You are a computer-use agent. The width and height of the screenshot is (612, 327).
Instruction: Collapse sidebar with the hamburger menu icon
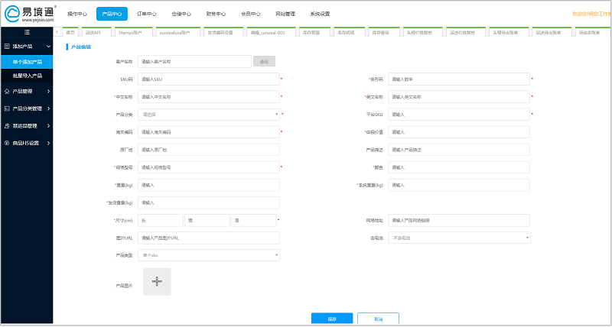tap(27, 32)
